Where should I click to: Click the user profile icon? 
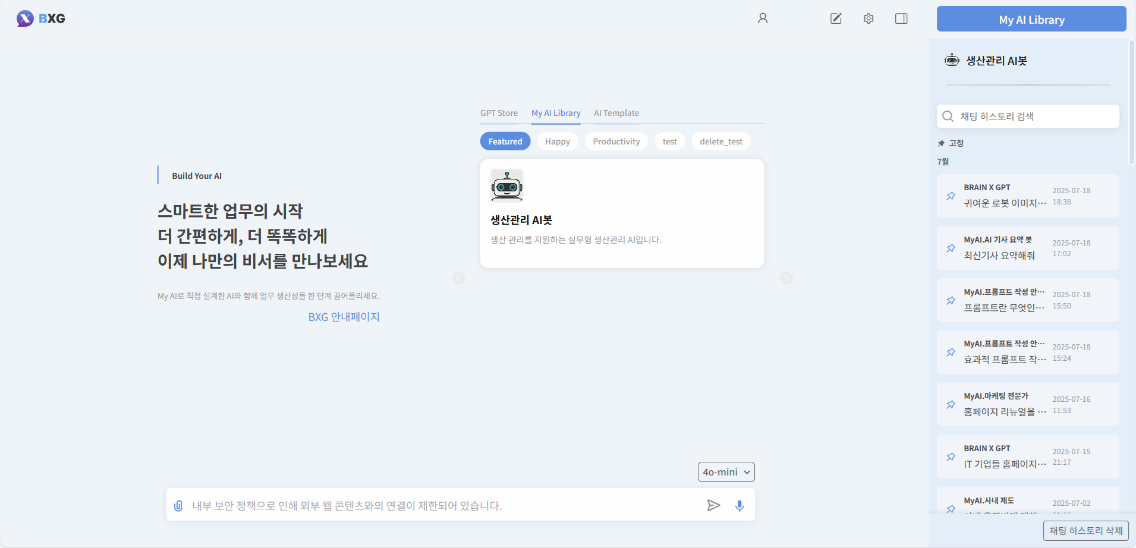pos(763,18)
